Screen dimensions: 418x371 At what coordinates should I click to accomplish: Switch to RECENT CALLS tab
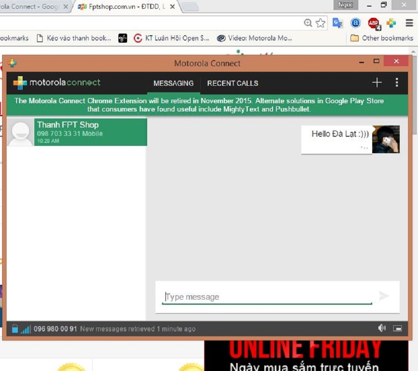(x=233, y=83)
